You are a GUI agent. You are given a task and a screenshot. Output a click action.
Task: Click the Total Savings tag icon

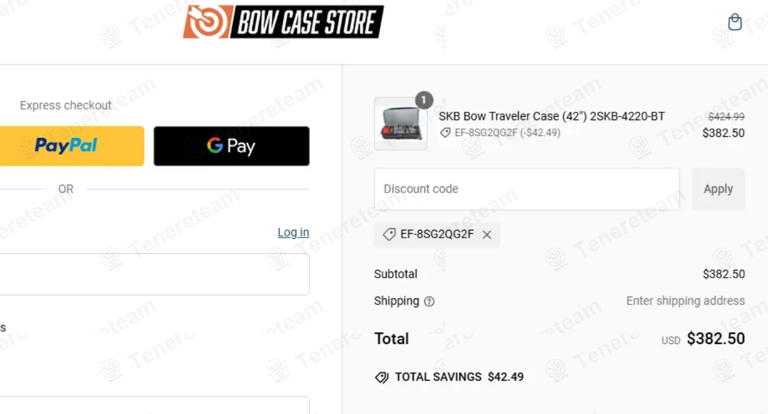click(381, 378)
